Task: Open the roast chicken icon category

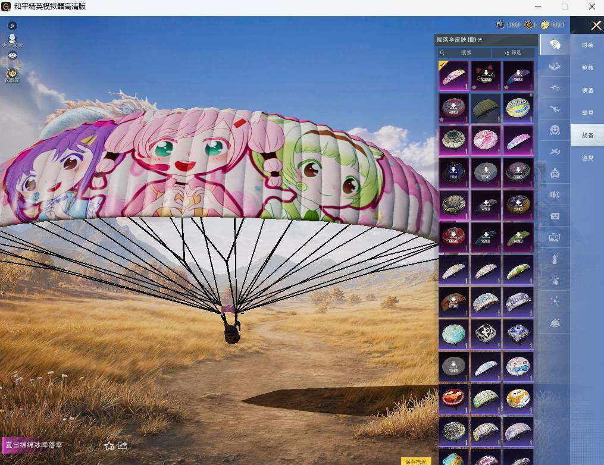Action: (x=554, y=323)
